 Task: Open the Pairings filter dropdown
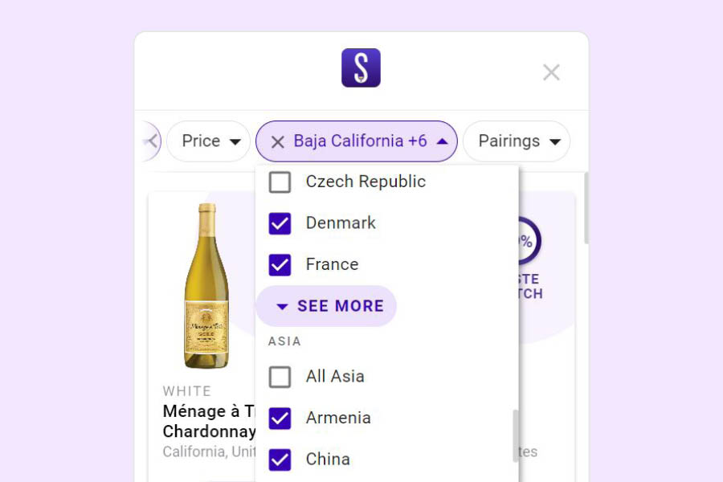(517, 141)
